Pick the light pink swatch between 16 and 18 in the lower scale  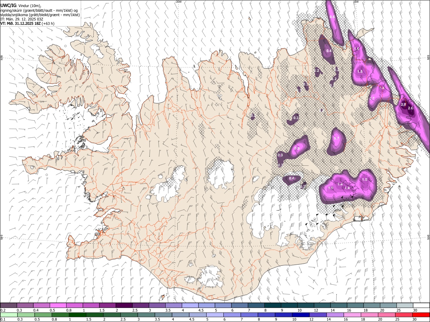(352, 315)
